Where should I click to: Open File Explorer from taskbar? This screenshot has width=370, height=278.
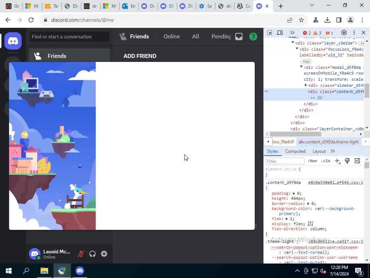coord(44,271)
